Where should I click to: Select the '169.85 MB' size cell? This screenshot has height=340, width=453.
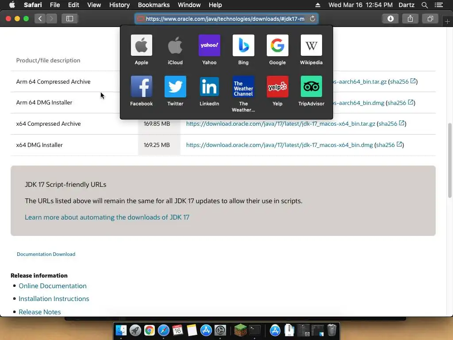point(157,124)
